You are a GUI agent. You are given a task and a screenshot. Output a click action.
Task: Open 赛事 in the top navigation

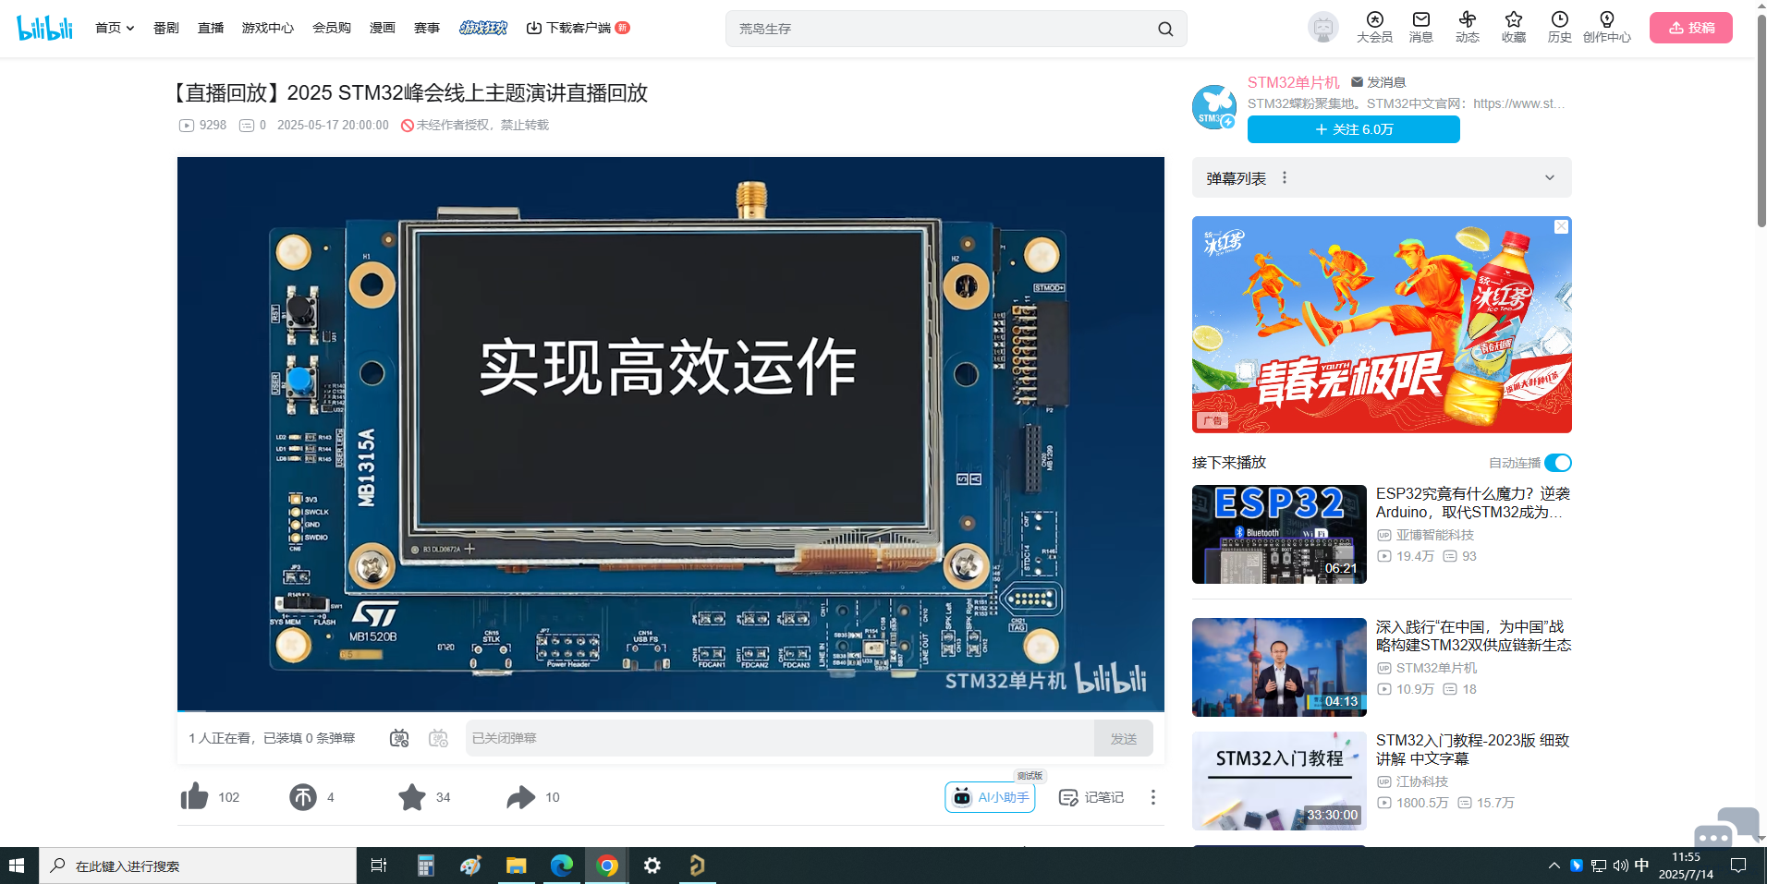click(x=427, y=28)
